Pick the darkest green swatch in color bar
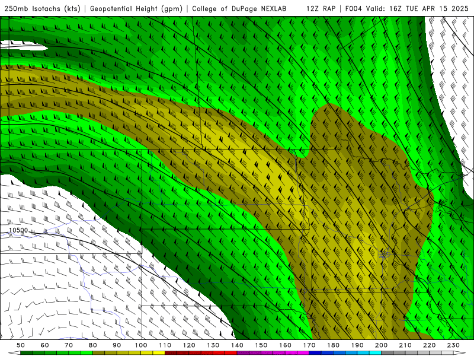The image size is (474, 356). (x=27, y=352)
